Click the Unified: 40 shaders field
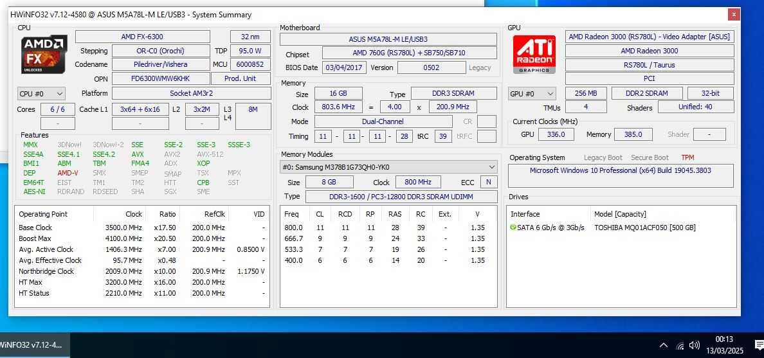764x358 pixels. pos(696,107)
